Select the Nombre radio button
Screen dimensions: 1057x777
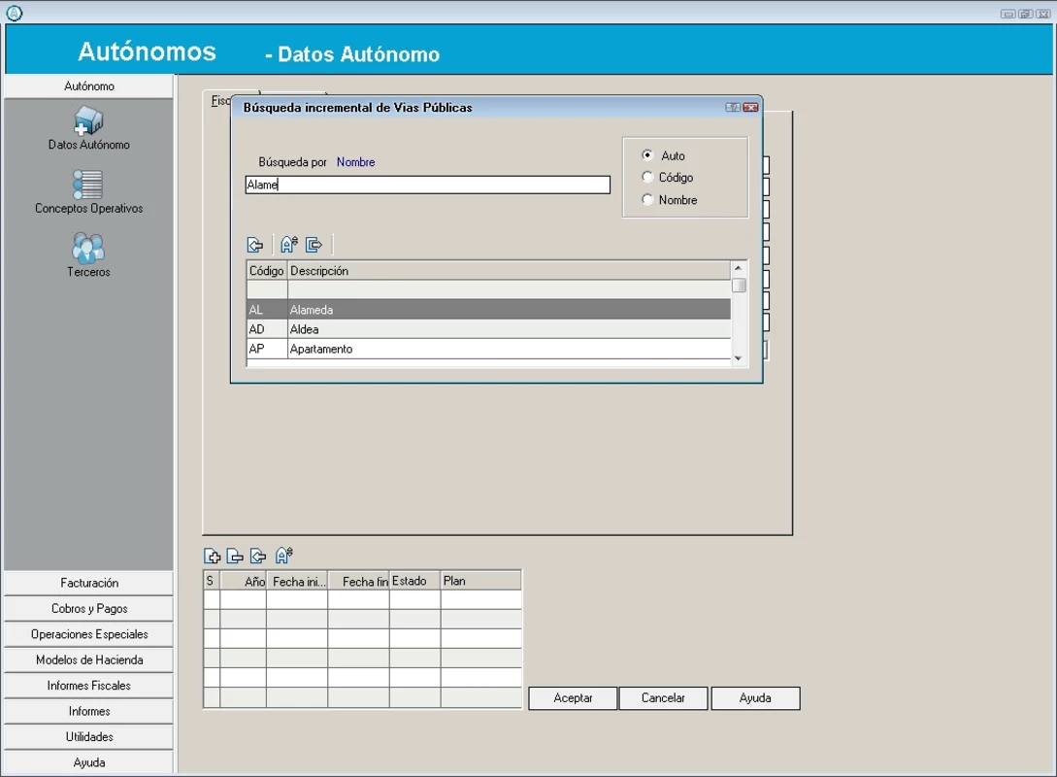tap(647, 200)
